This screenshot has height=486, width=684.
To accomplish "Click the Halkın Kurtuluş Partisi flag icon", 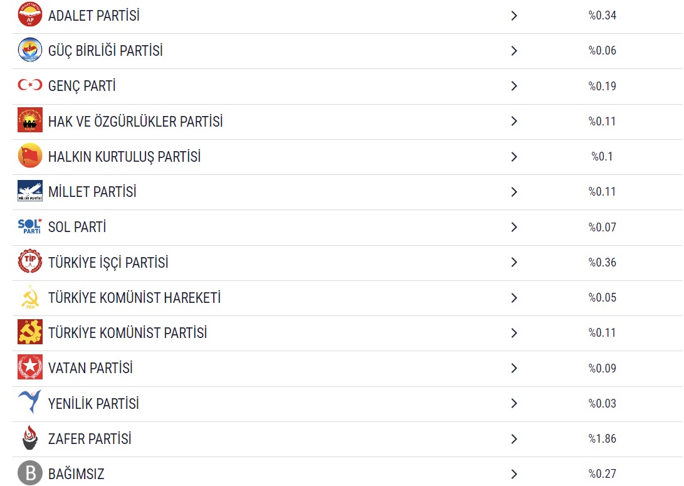I will click(30, 156).
